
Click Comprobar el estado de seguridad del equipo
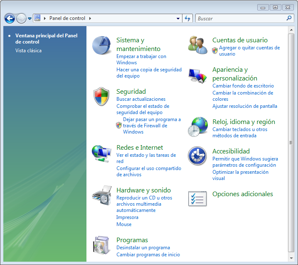(143, 109)
